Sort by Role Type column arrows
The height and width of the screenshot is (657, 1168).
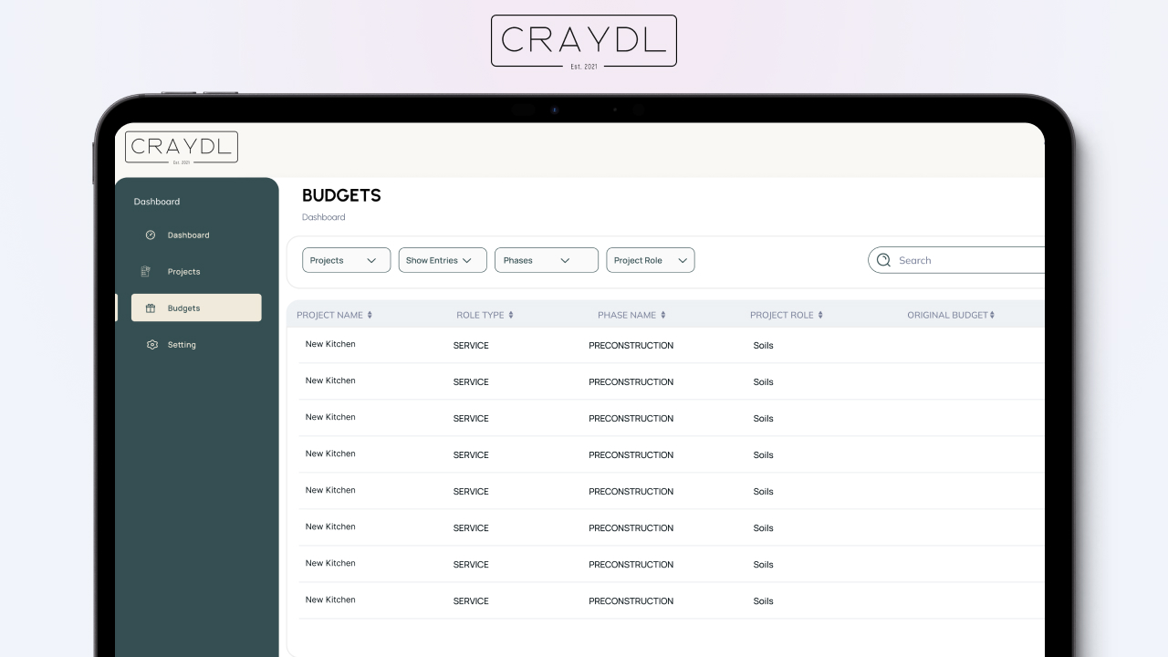click(x=511, y=315)
